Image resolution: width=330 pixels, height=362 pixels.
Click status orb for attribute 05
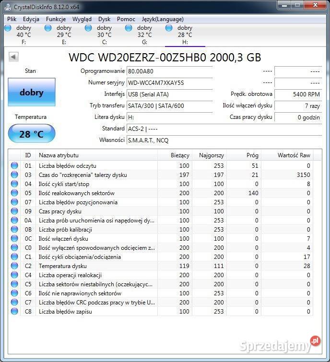click(x=14, y=193)
